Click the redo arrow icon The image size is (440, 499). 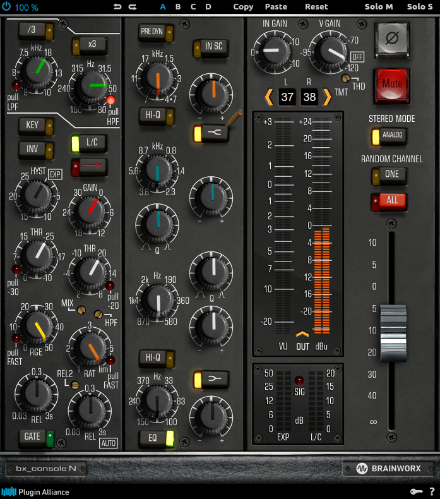[x=133, y=7]
